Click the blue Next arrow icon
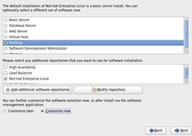 177,131
